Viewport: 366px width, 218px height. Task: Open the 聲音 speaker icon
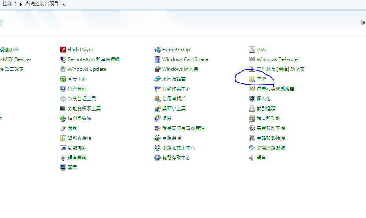tap(252, 158)
